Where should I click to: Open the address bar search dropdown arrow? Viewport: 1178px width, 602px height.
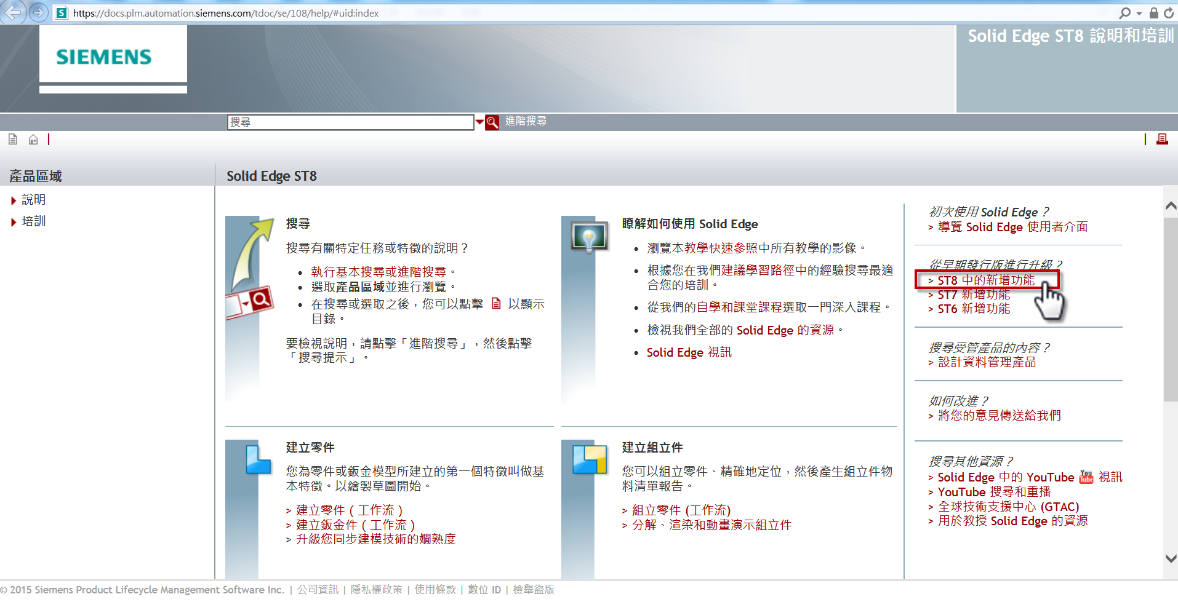pyautogui.click(x=1139, y=14)
